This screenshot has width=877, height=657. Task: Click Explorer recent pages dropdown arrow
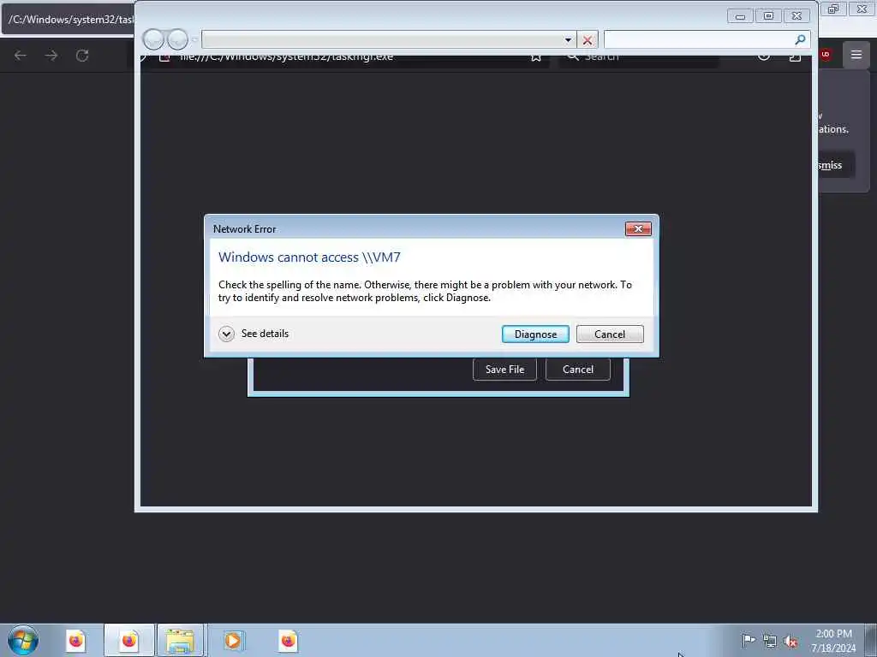click(x=194, y=39)
